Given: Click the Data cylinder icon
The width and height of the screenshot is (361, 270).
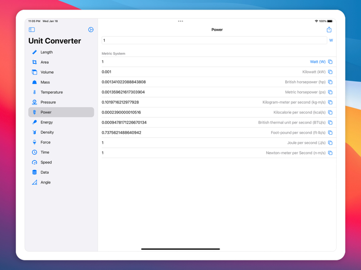Looking at the screenshot, I should [x=35, y=172].
